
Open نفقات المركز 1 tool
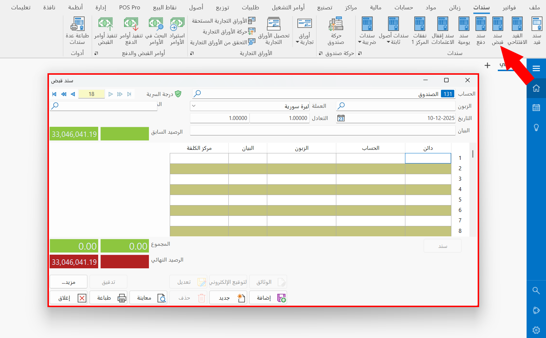click(419, 31)
